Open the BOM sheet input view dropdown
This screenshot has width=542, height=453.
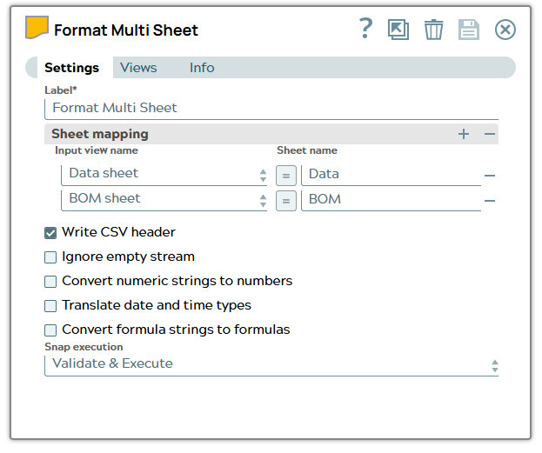click(164, 200)
